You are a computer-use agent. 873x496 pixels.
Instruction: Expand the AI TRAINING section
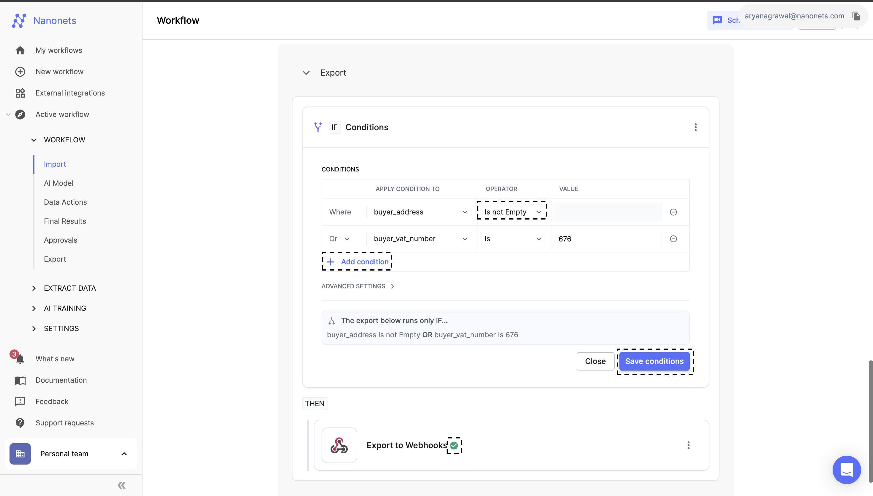point(34,308)
